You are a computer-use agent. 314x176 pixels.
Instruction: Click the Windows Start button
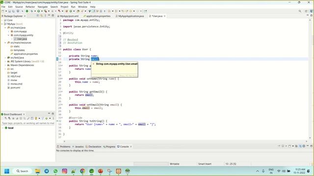[7, 171]
